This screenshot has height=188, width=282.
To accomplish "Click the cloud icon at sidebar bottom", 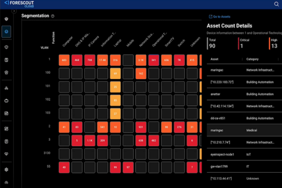I will tap(7, 183).
